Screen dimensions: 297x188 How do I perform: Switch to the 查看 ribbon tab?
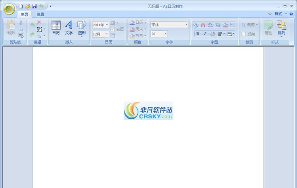[x=40, y=14]
